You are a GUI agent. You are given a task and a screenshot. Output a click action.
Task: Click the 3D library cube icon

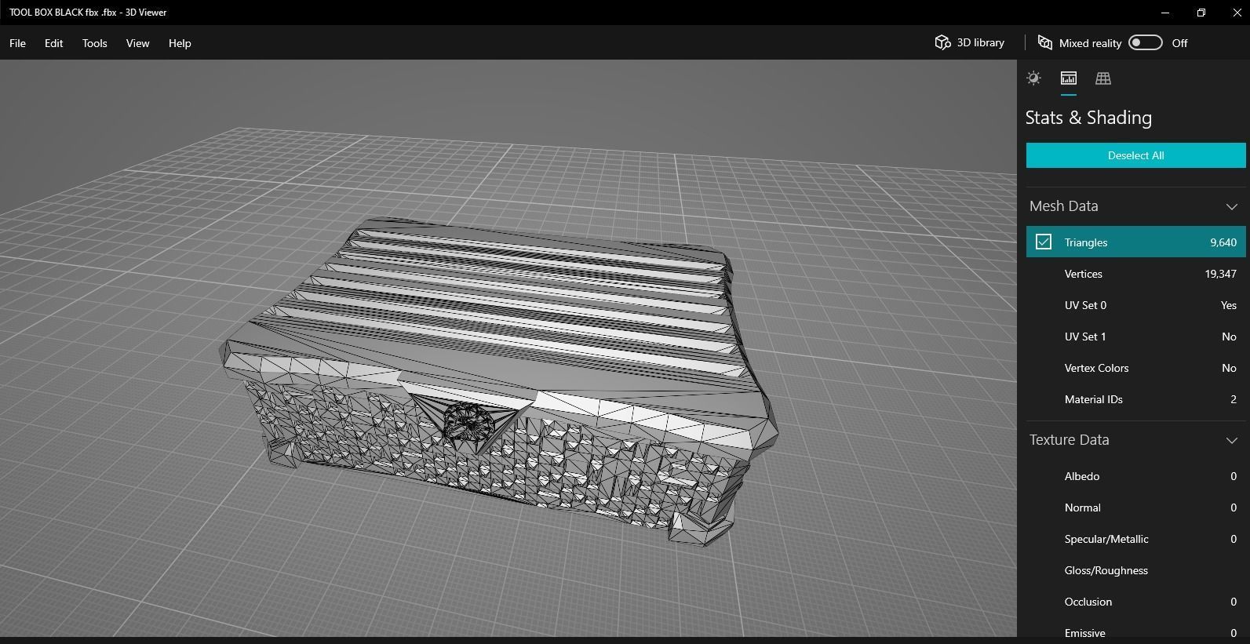(942, 42)
